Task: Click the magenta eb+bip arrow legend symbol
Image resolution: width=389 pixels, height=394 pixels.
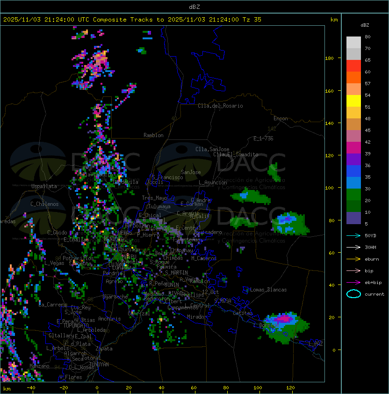Action: pos(353,283)
